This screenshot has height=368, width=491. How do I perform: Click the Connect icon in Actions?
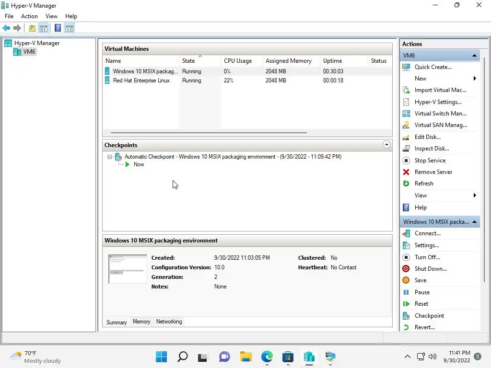pos(406,233)
